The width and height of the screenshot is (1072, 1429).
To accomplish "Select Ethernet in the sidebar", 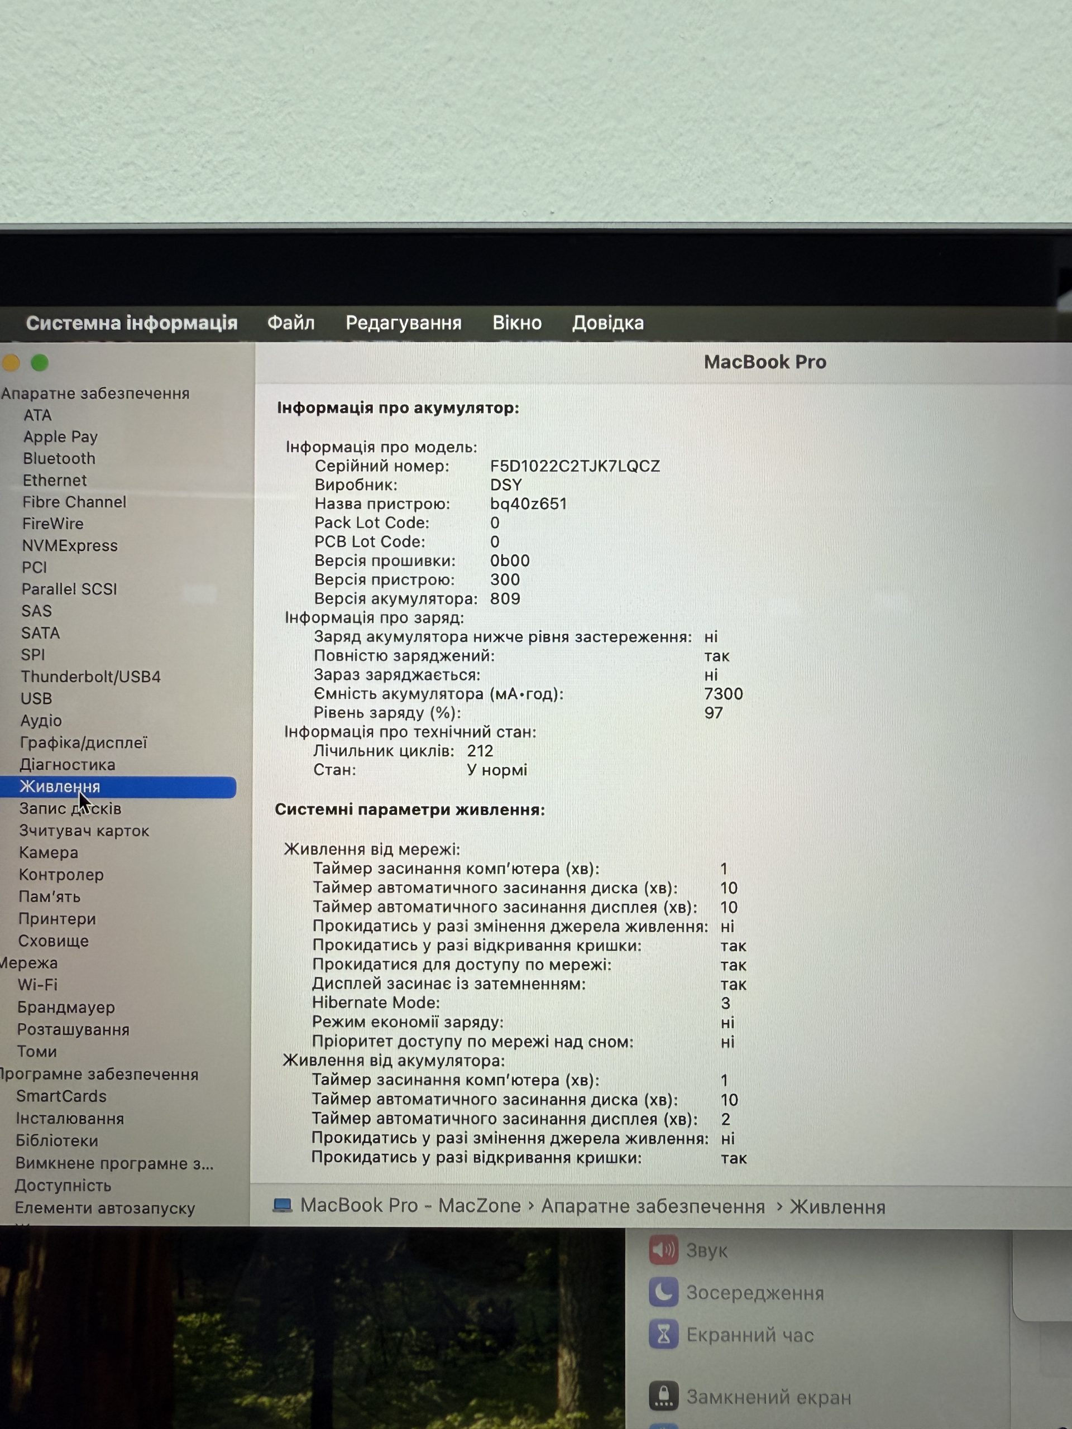I will 54,480.
